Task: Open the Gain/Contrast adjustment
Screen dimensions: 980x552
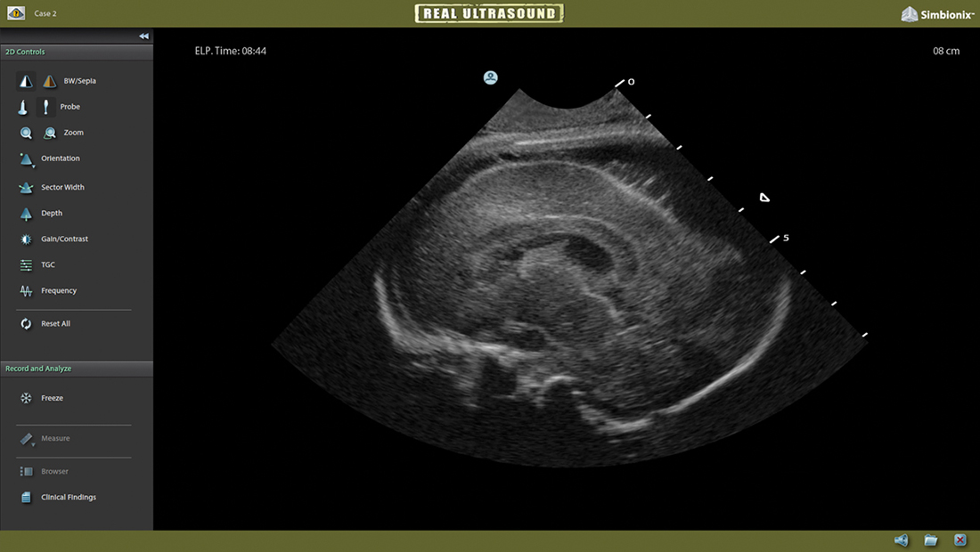Action: (x=53, y=239)
